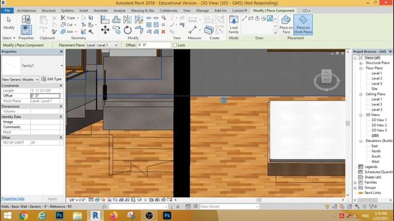Select the South elevation in browser
Screen dimensions: 394x221
(376, 157)
